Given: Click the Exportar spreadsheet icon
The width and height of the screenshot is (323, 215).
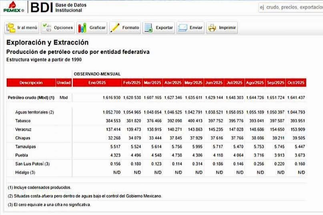Looking at the screenshot, I should click(x=148, y=28).
